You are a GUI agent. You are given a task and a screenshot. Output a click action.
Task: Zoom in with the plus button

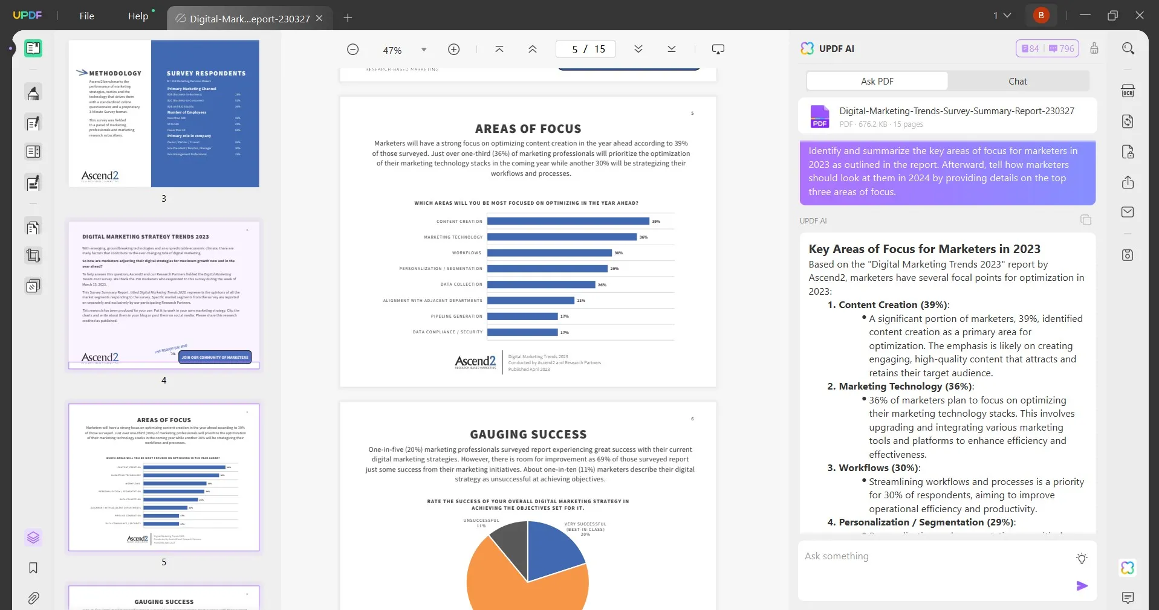(454, 50)
